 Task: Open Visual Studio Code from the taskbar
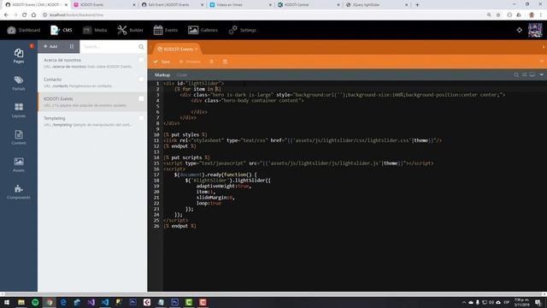tap(105, 302)
